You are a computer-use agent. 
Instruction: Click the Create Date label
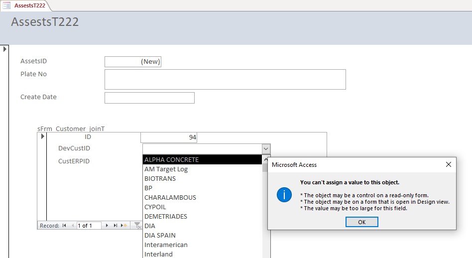(x=38, y=97)
